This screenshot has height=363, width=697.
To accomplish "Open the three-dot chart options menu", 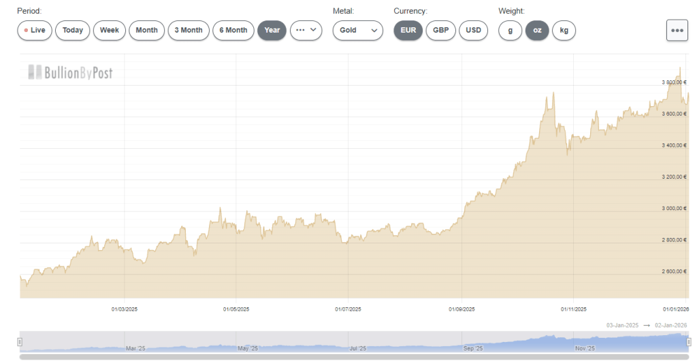I will 677,31.
